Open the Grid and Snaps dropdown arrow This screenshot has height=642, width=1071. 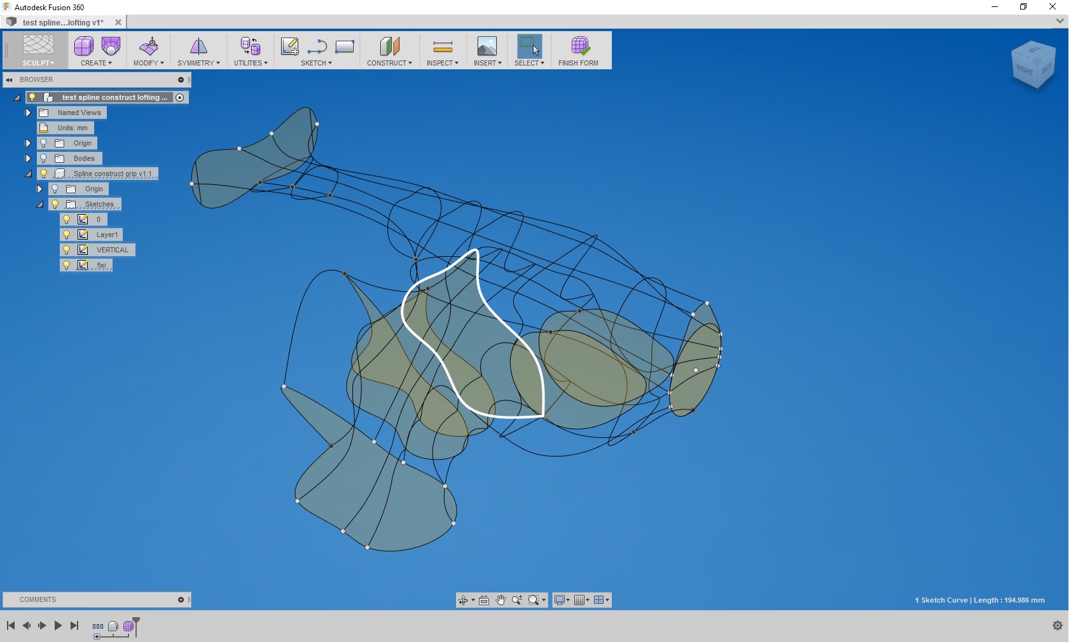point(588,600)
